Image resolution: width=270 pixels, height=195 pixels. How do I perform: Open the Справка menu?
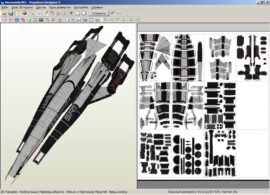pos(97,7)
